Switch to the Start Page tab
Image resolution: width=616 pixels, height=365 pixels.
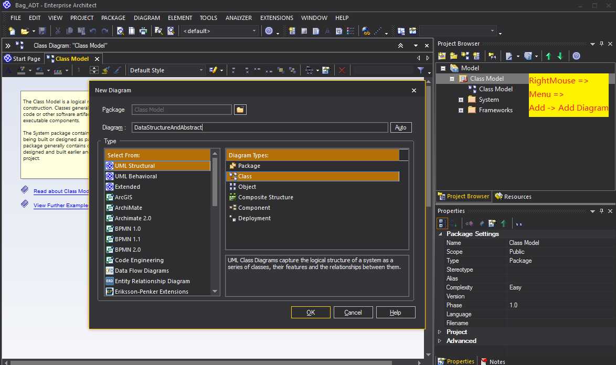point(23,59)
